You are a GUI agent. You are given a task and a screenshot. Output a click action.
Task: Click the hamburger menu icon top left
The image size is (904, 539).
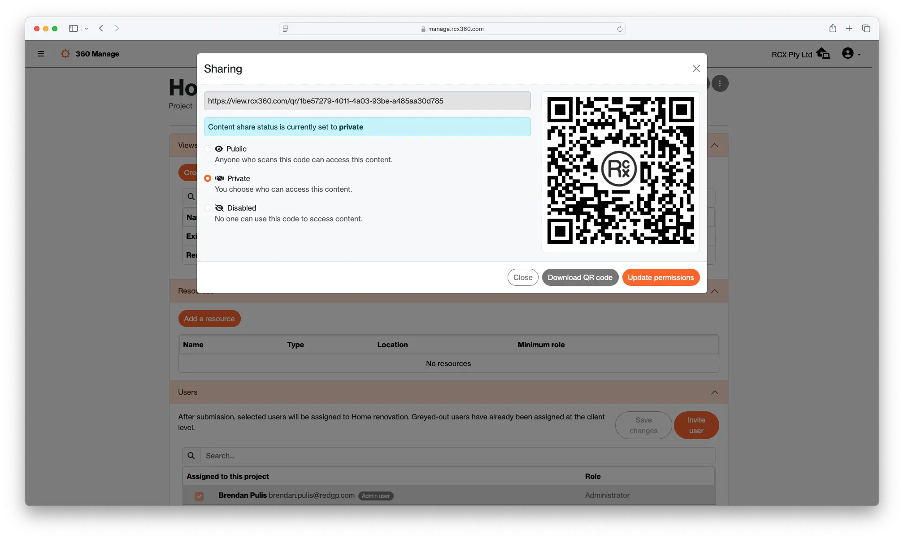click(x=40, y=54)
